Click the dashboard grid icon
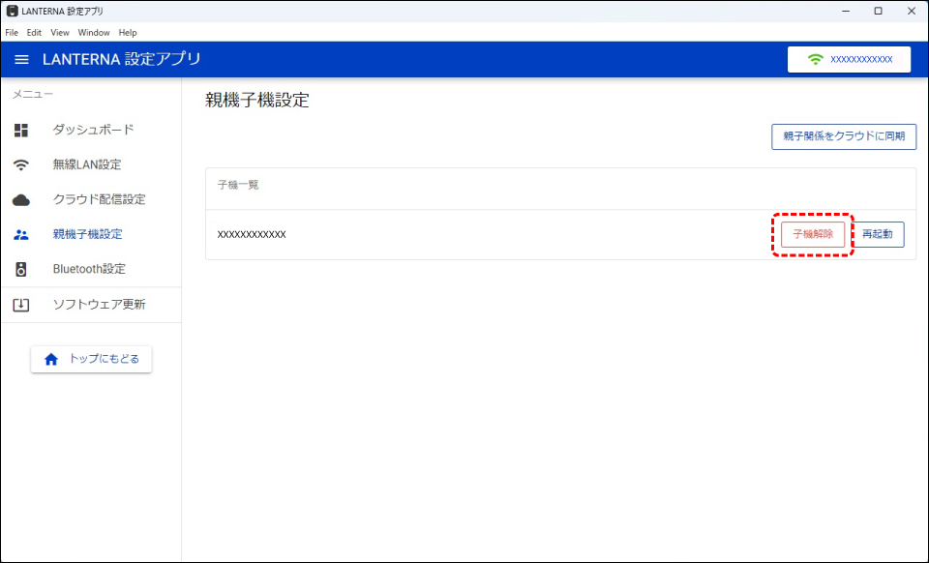Screen dimensions: 929x563 coord(21,130)
